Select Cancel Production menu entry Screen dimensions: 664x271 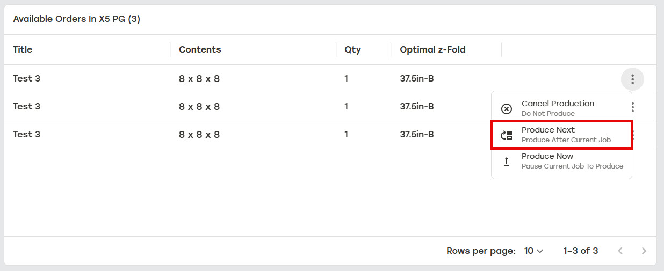tap(561, 108)
